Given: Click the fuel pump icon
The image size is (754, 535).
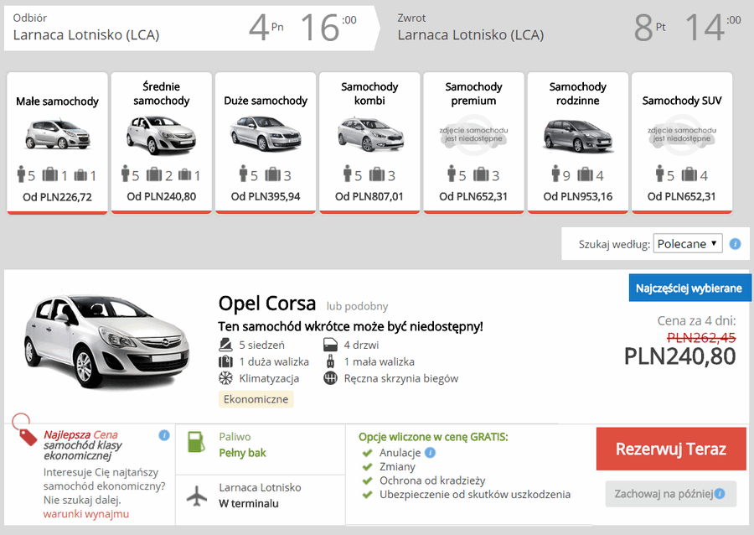Looking at the screenshot, I should (196, 442).
